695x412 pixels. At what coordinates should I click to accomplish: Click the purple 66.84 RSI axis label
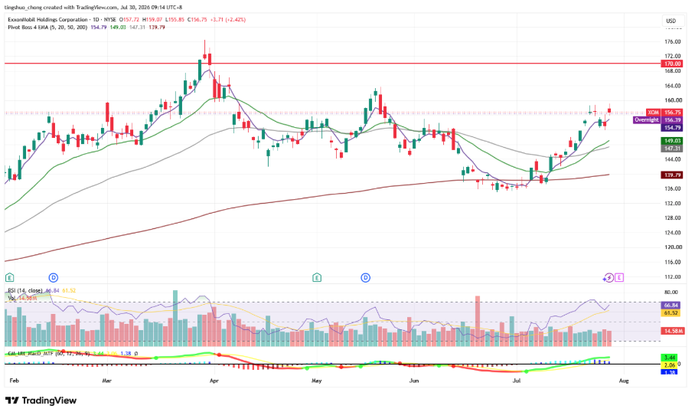[x=671, y=306]
